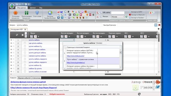Open the Экспорт в Rookee dropdown
Viewport: 171px width, 96px height.
coord(137,18)
